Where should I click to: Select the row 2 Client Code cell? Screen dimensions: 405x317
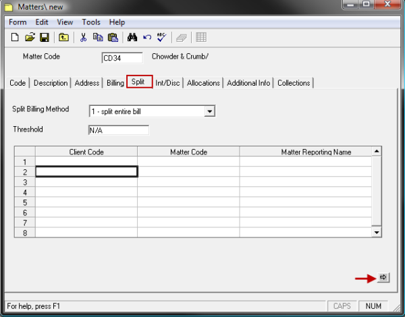pyautogui.click(x=86, y=172)
